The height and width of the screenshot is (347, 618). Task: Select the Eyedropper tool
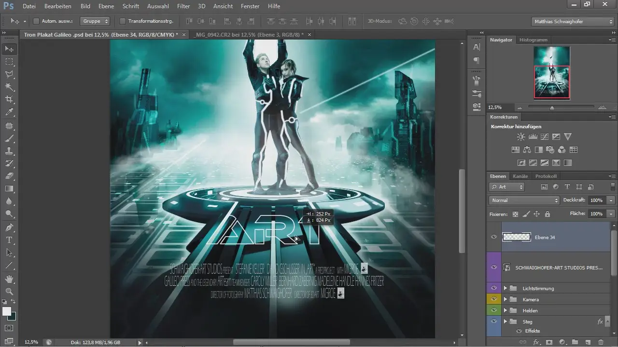tap(9, 112)
